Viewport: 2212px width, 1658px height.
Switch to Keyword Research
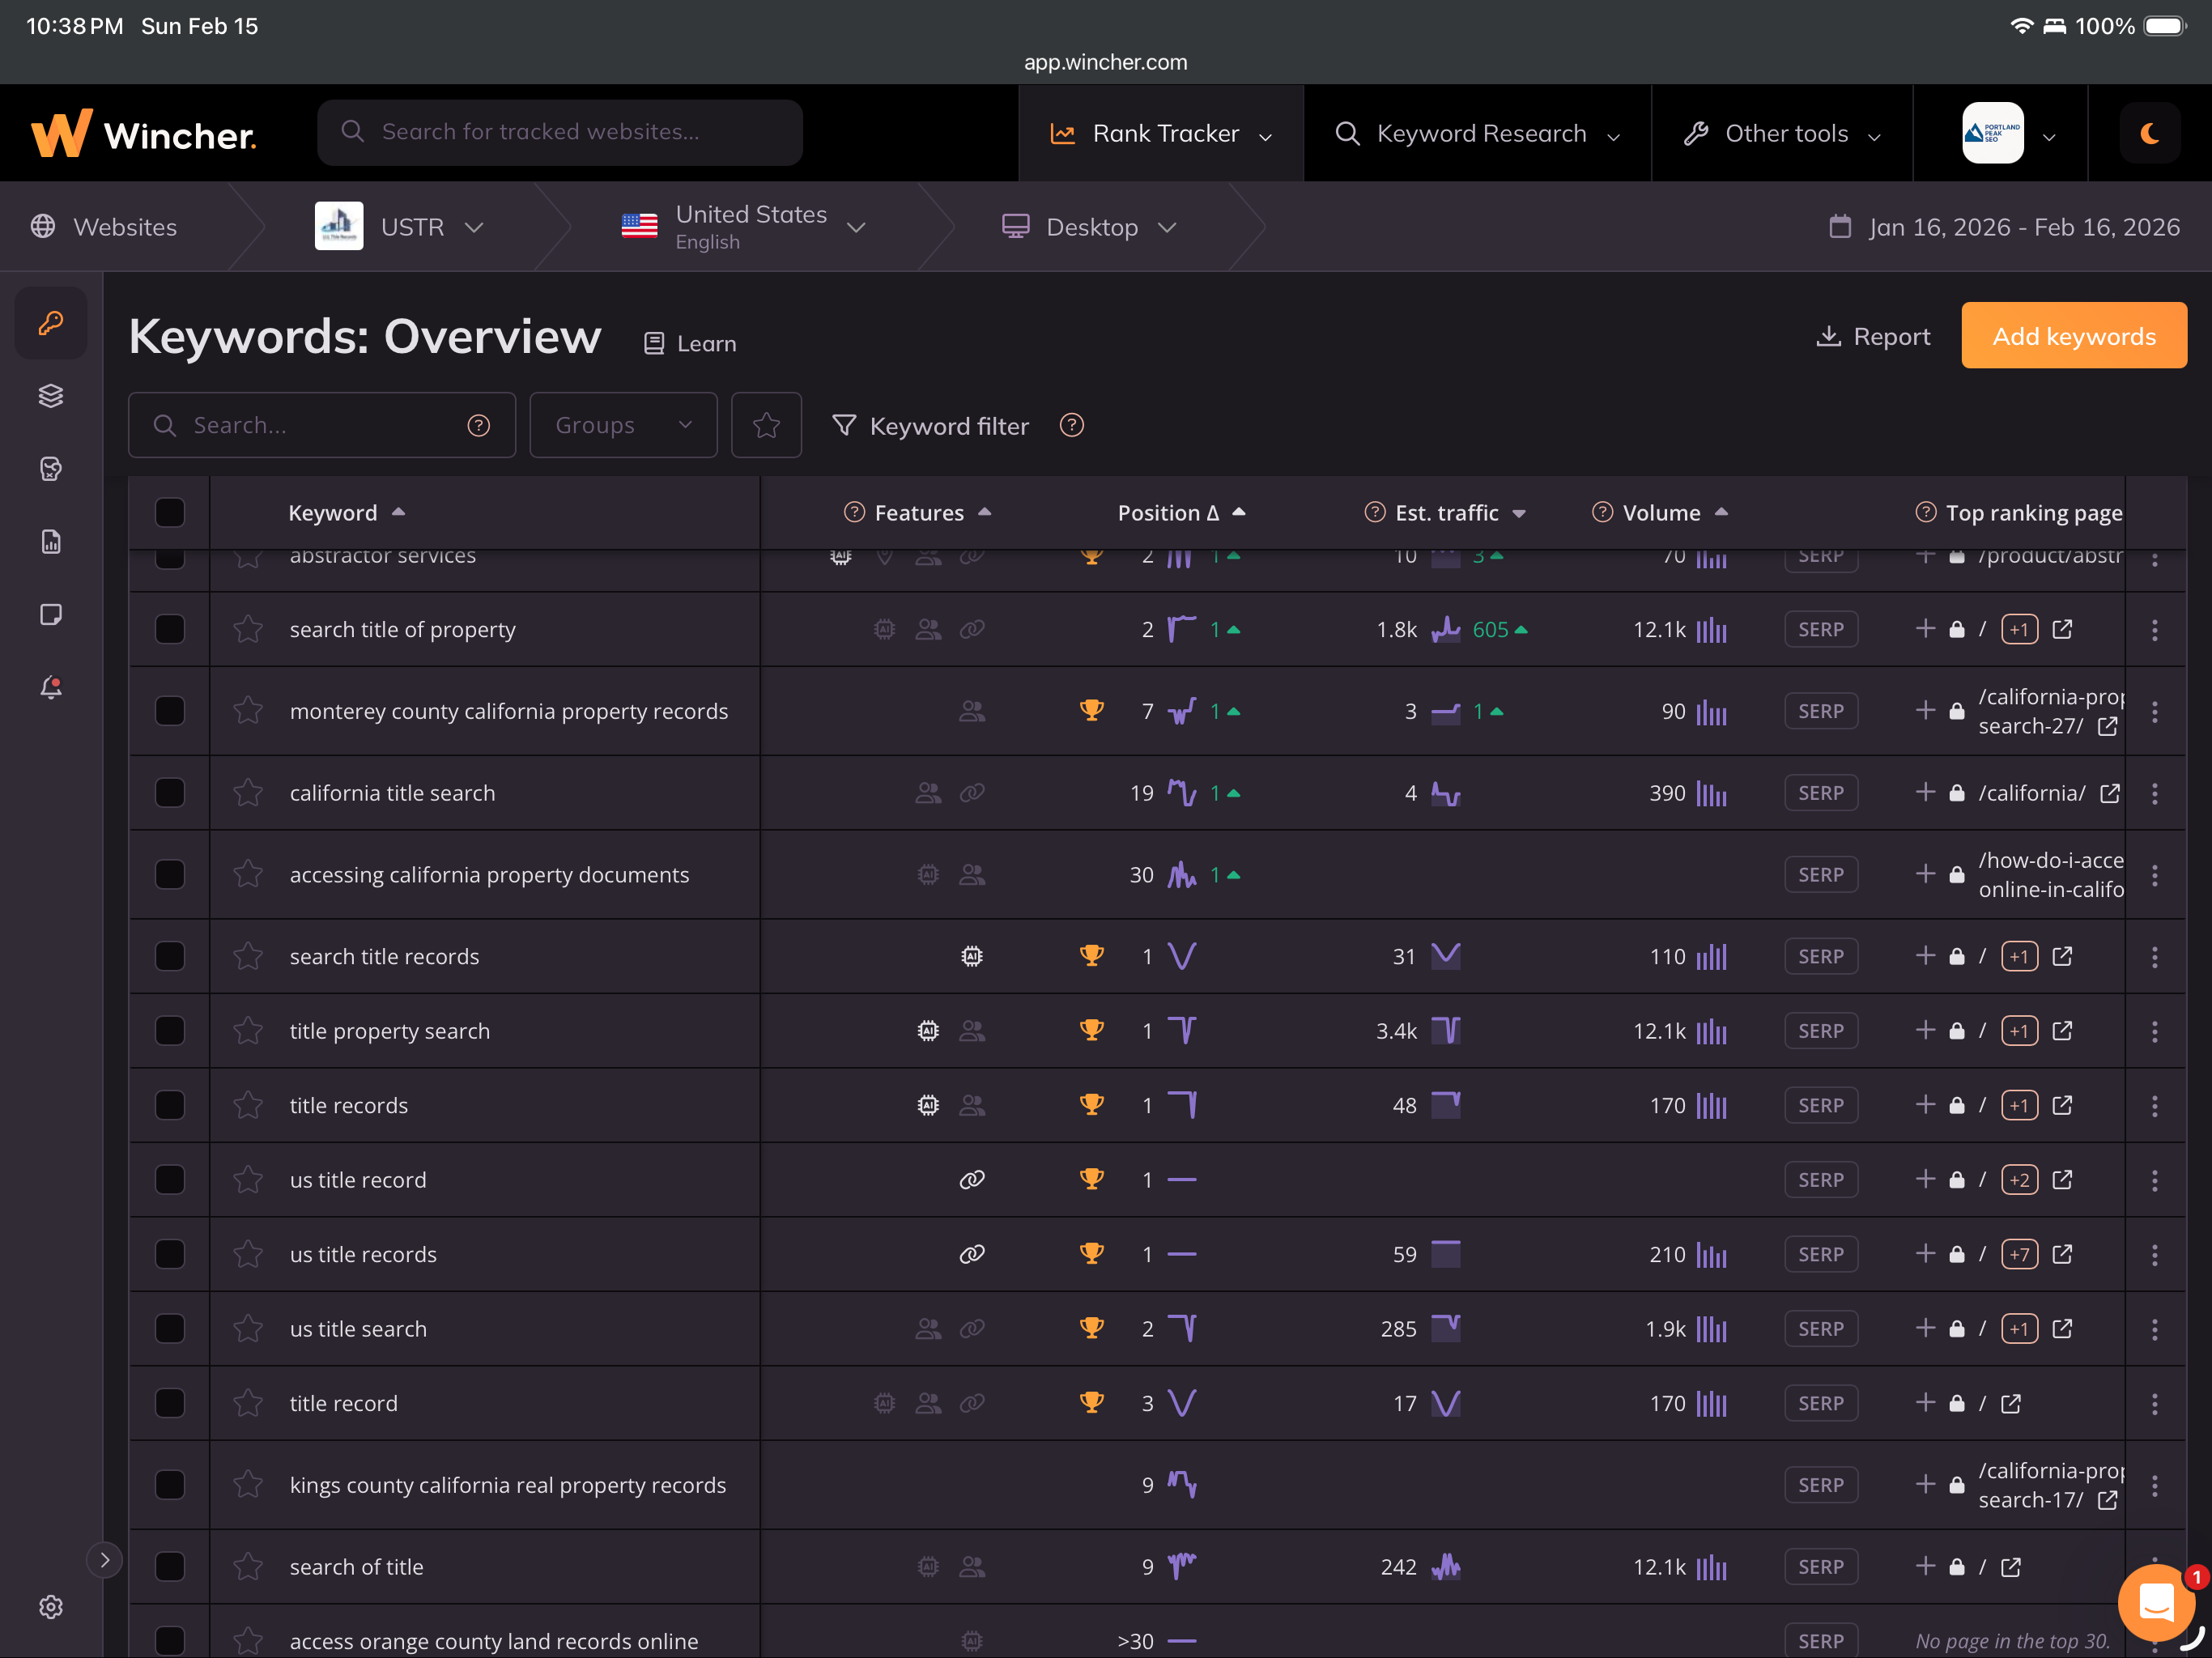(x=1480, y=132)
